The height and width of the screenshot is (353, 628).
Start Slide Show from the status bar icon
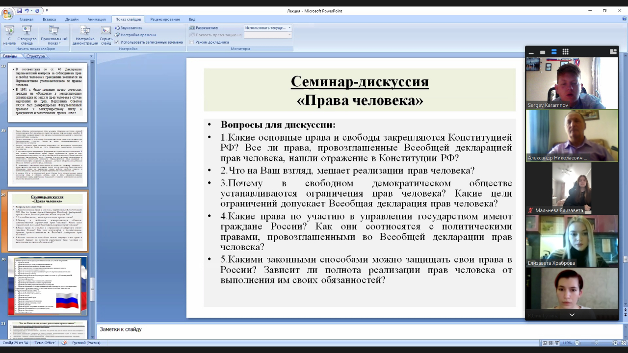click(x=558, y=343)
